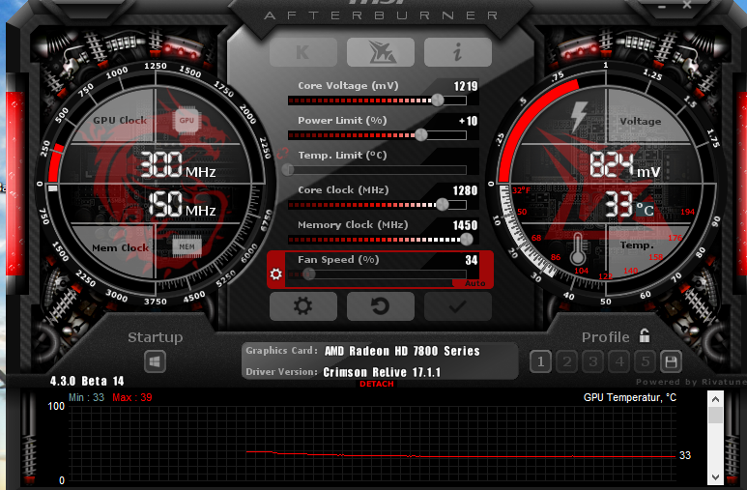Click the Max : 39 graph value
The width and height of the screenshot is (747, 490).
pos(132,397)
